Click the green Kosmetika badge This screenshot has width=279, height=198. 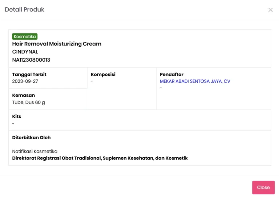(x=25, y=36)
